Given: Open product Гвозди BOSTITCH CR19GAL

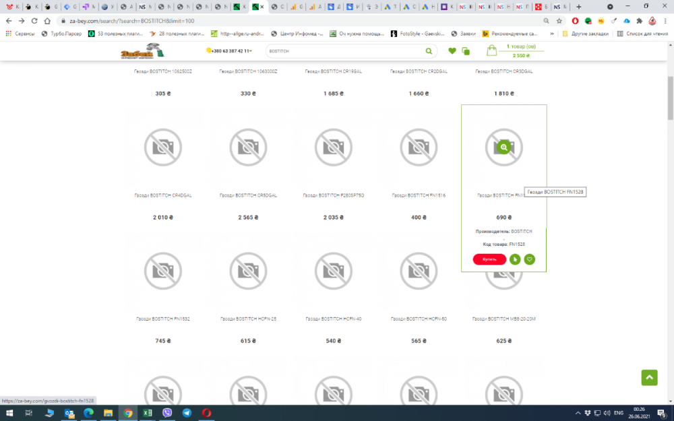Looking at the screenshot, I should [333, 72].
